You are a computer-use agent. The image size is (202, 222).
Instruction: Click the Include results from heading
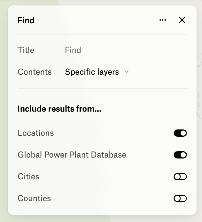(59, 109)
